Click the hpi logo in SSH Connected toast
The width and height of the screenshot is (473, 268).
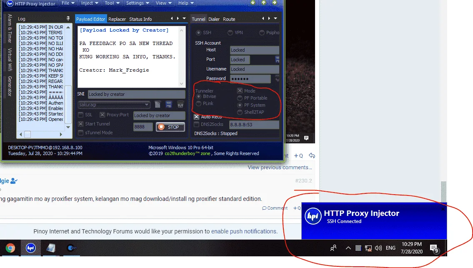point(313,216)
